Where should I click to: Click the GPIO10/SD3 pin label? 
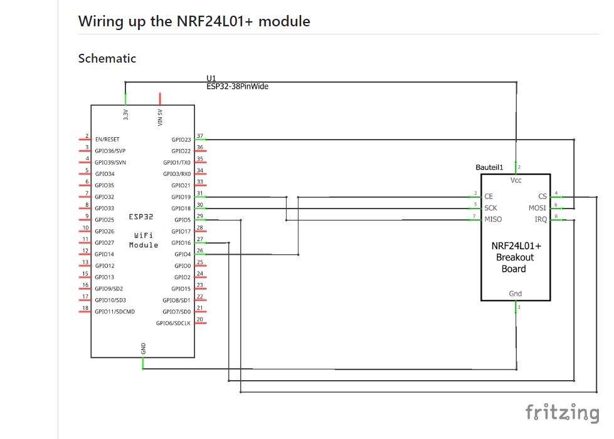[x=110, y=300]
